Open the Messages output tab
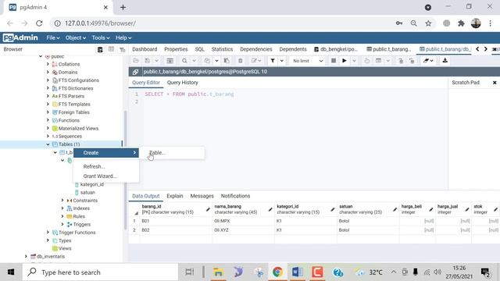 tap(202, 196)
